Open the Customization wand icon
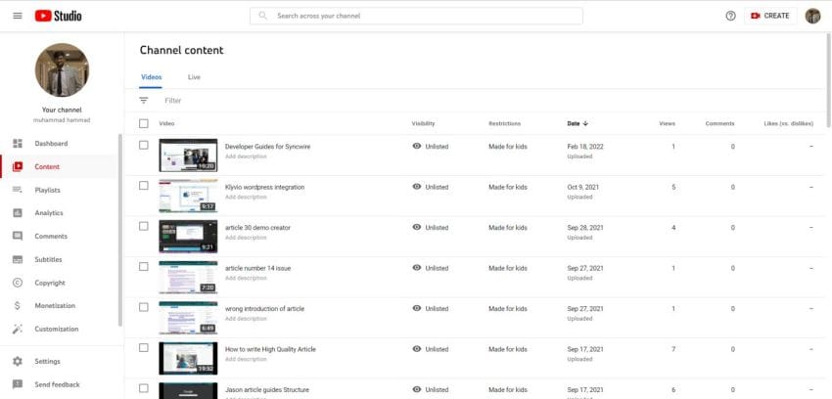Viewport: 832px width, 399px height. coord(18,329)
